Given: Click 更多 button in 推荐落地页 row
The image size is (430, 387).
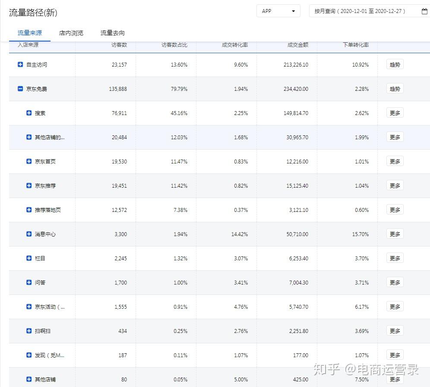Looking at the screenshot, I should click(x=395, y=210).
